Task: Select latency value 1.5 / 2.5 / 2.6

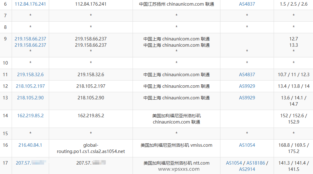Action: tap(293, 4)
